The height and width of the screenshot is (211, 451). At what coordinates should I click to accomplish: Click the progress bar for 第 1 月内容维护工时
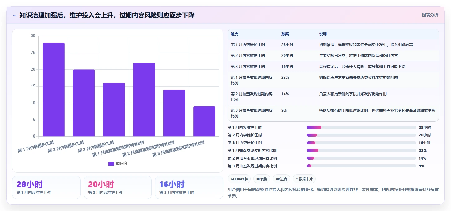tap(361, 127)
